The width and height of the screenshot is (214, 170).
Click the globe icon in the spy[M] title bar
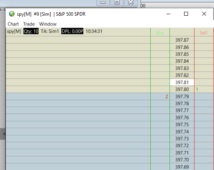12,14
